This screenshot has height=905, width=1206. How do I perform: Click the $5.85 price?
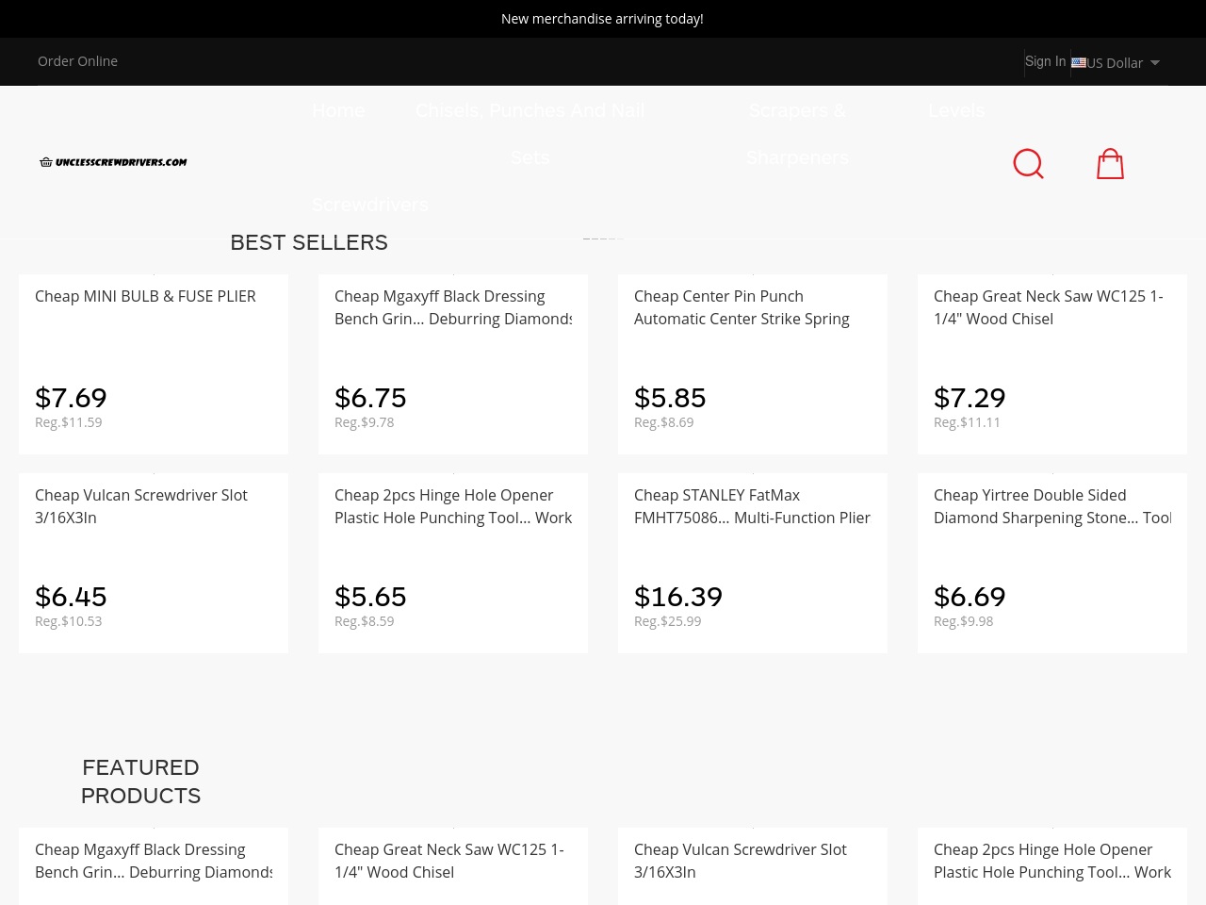[x=670, y=398]
